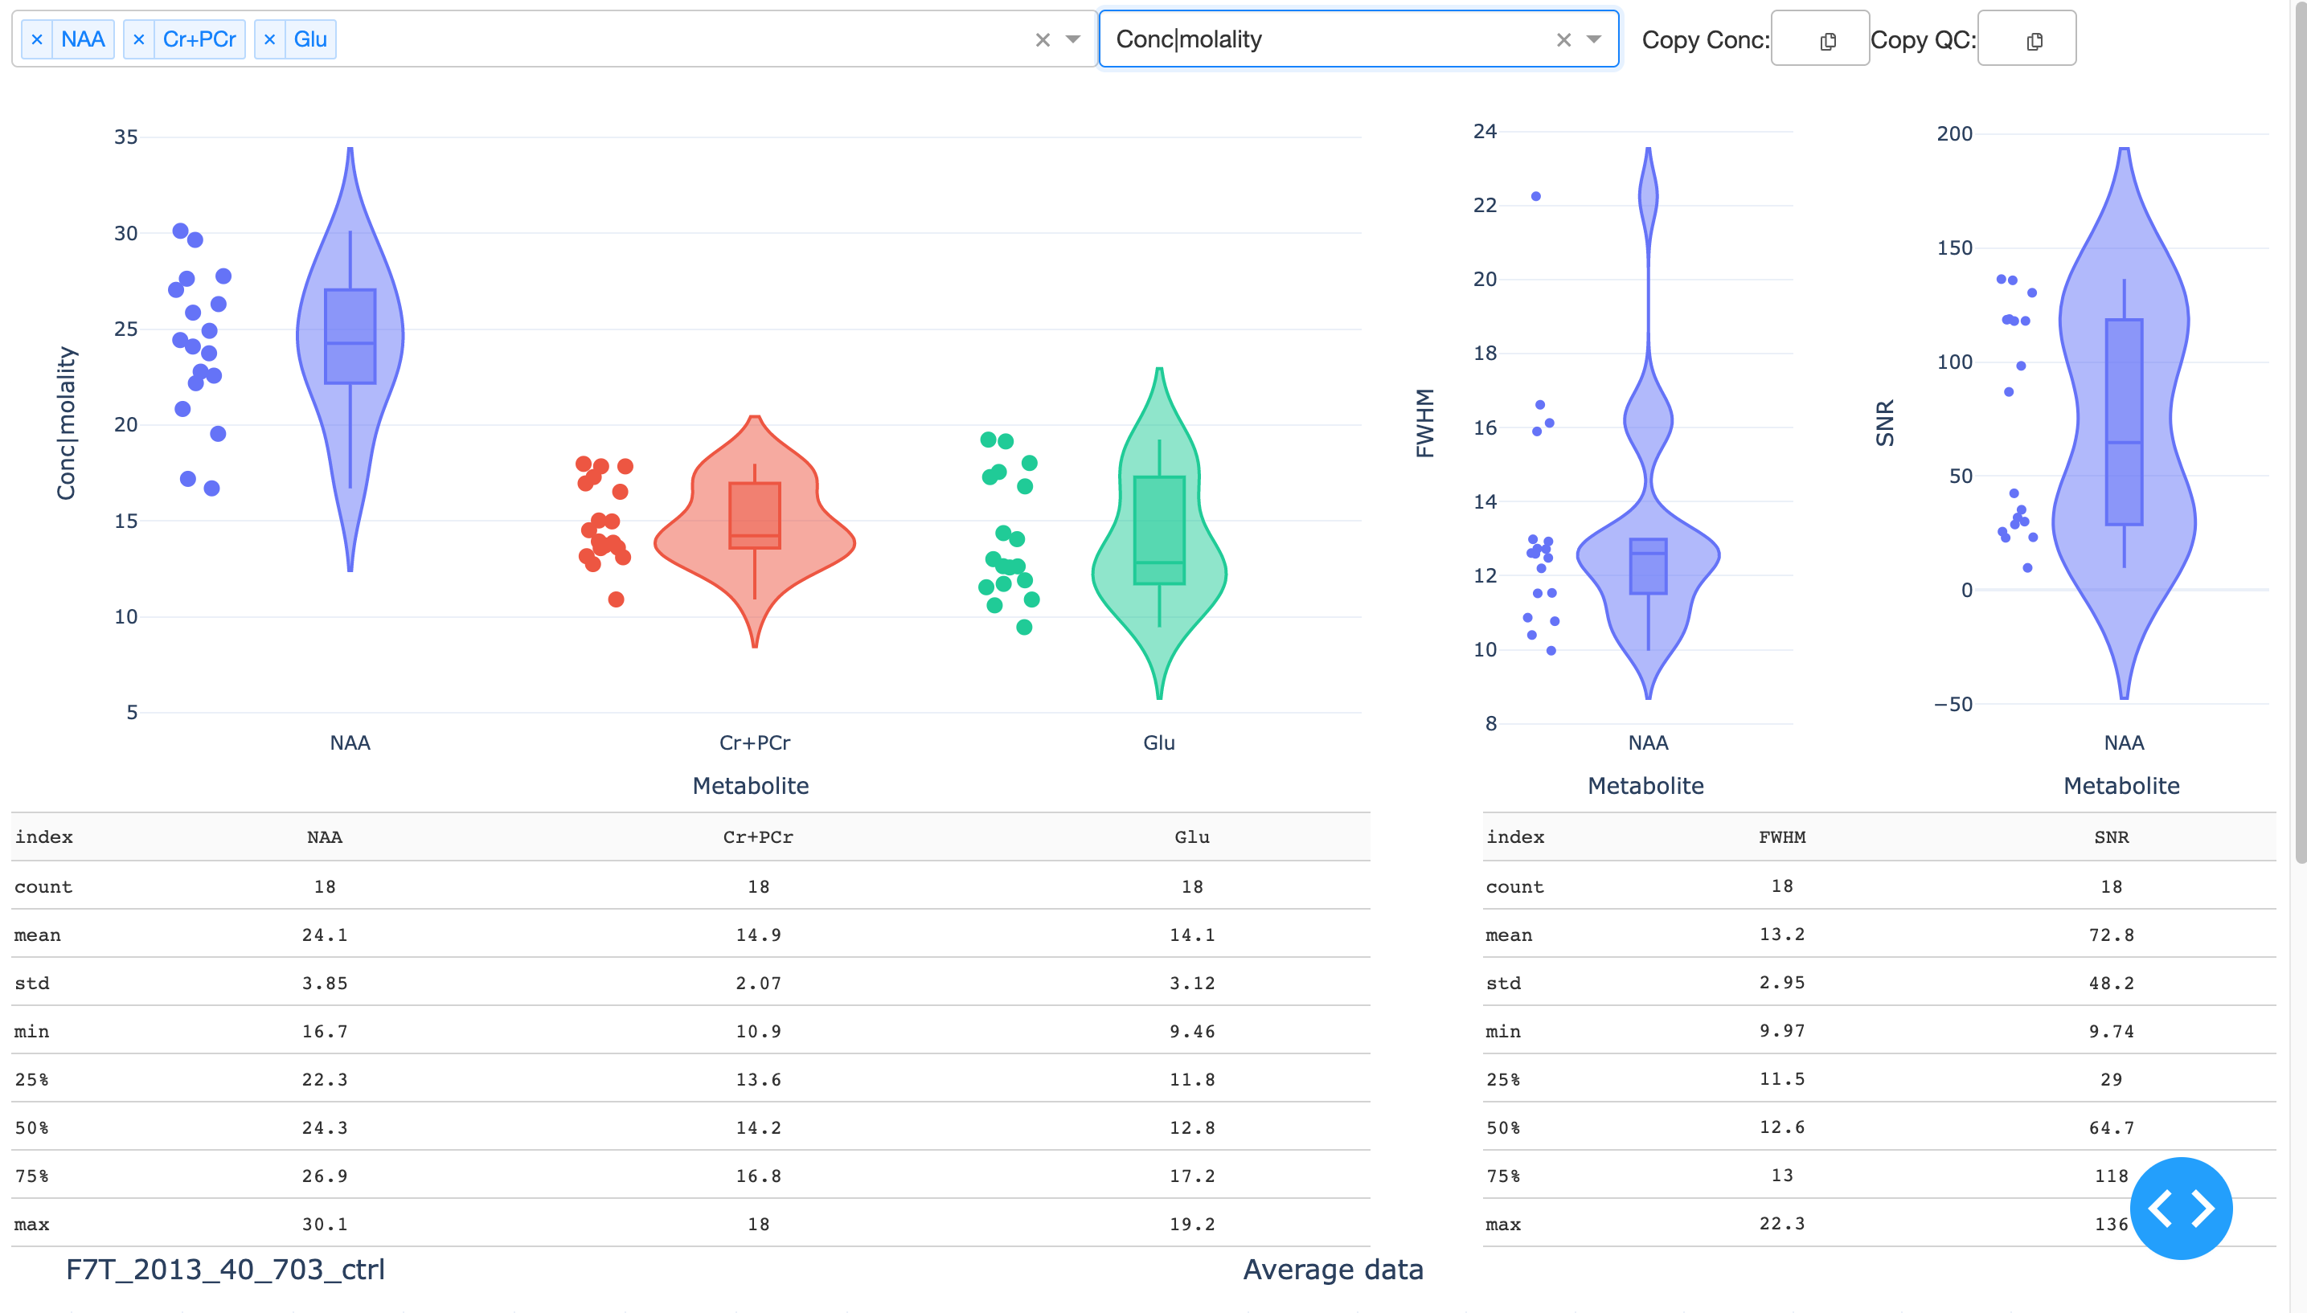The width and height of the screenshot is (2307, 1313).
Task: Remove the NAA metabolite tag
Action: click(x=37, y=39)
